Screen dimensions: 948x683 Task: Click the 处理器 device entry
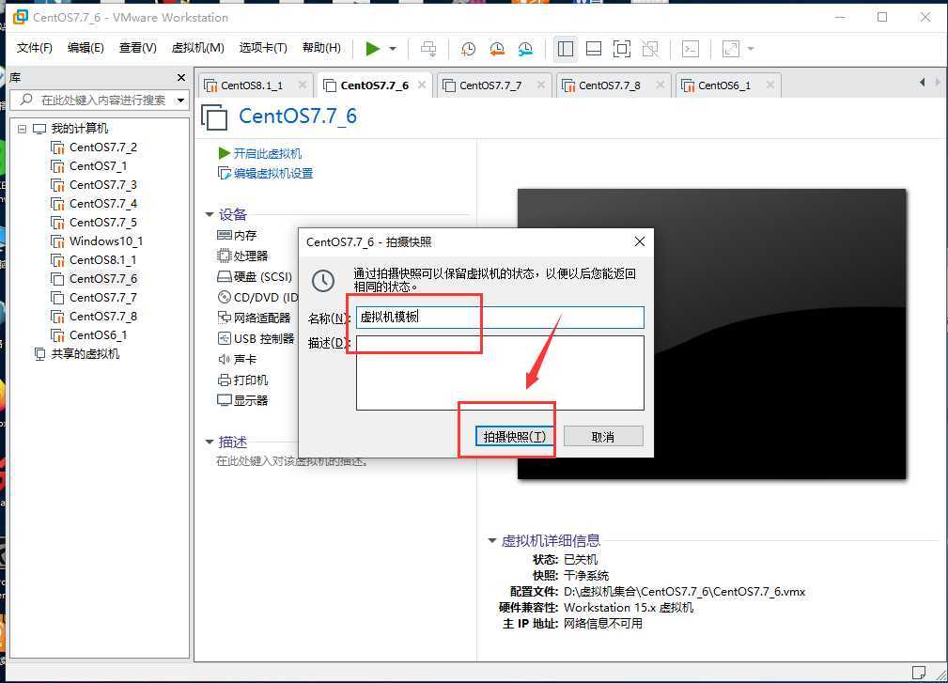(x=242, y=256)
